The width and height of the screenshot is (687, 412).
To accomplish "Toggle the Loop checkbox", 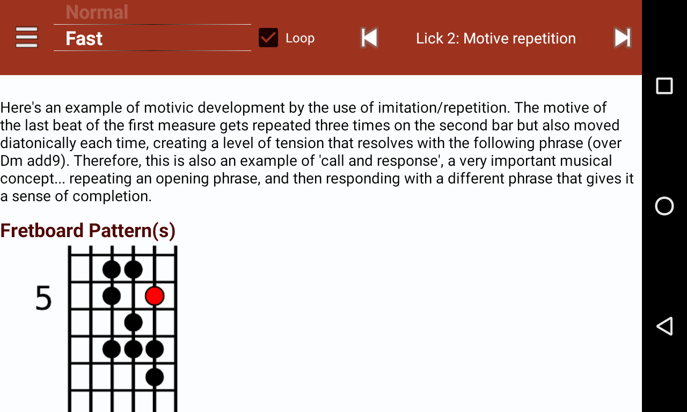I will [x=268, y=38].
